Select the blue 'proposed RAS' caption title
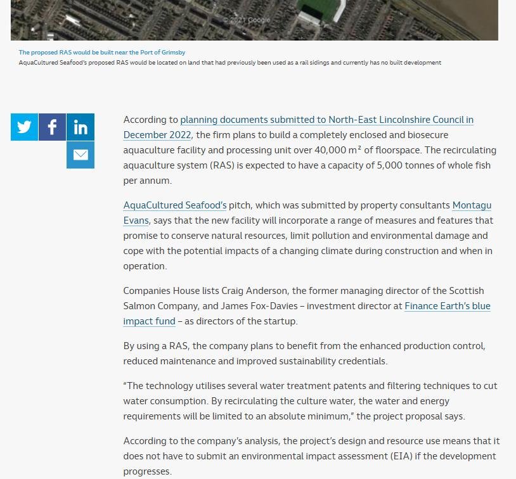 (x=102, y=53)
